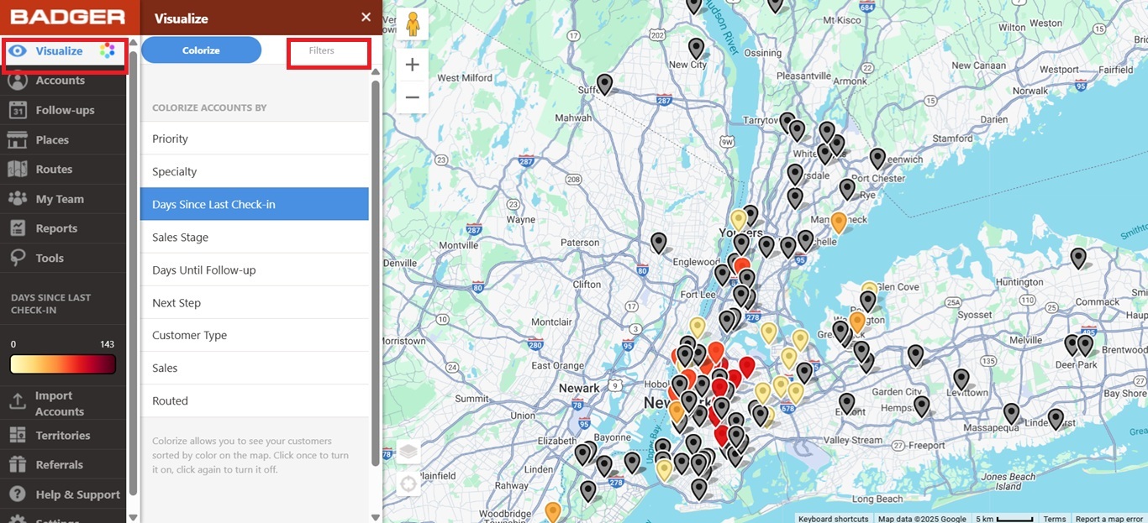Viewport: 1148px width, 523px height.
Task: Click the Map data ©2025 Google text
Action: point(922,519)
